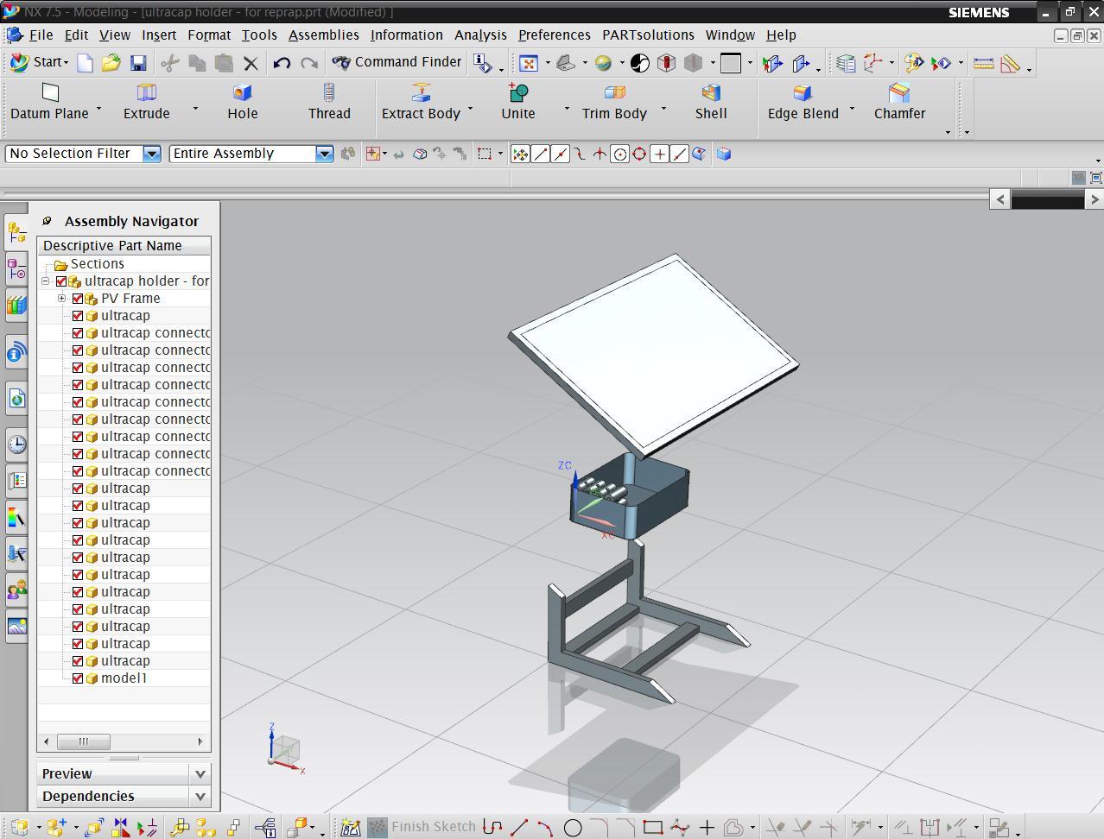The width and height of the screenshot is (1104, 839).
Task: Open the No Selection Filter dropdown
Action: pyautogui.click(x=151, y=154)
